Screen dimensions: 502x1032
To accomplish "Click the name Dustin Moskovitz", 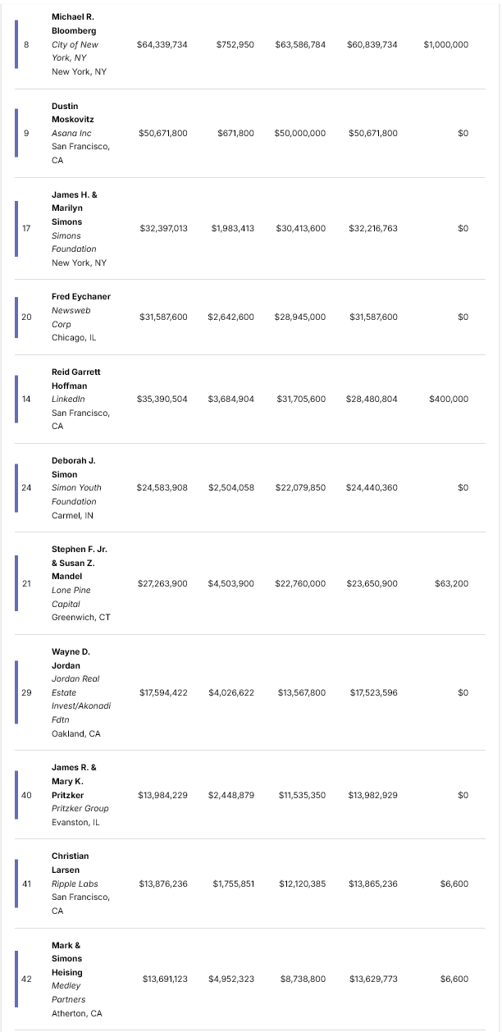I will pyautogui.click(x=73, y=112).
